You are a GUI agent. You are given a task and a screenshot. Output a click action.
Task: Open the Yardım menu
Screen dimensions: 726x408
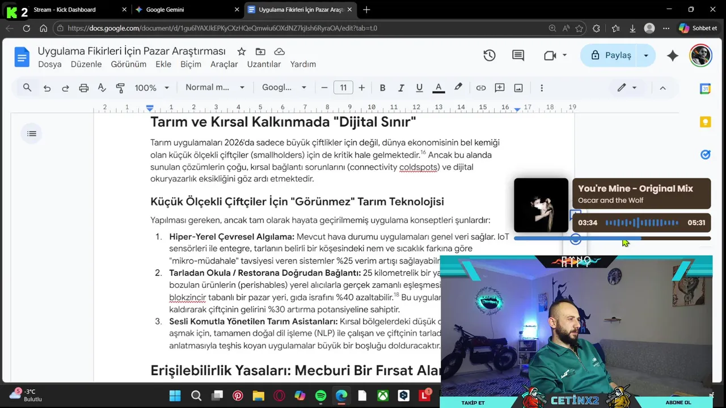click(303, 64)
